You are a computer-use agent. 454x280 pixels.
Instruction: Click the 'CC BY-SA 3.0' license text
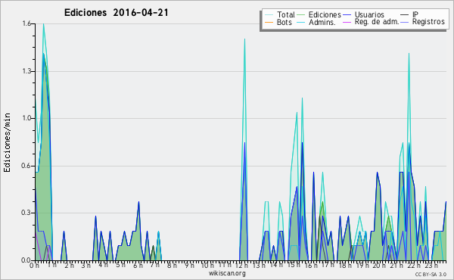431,275
